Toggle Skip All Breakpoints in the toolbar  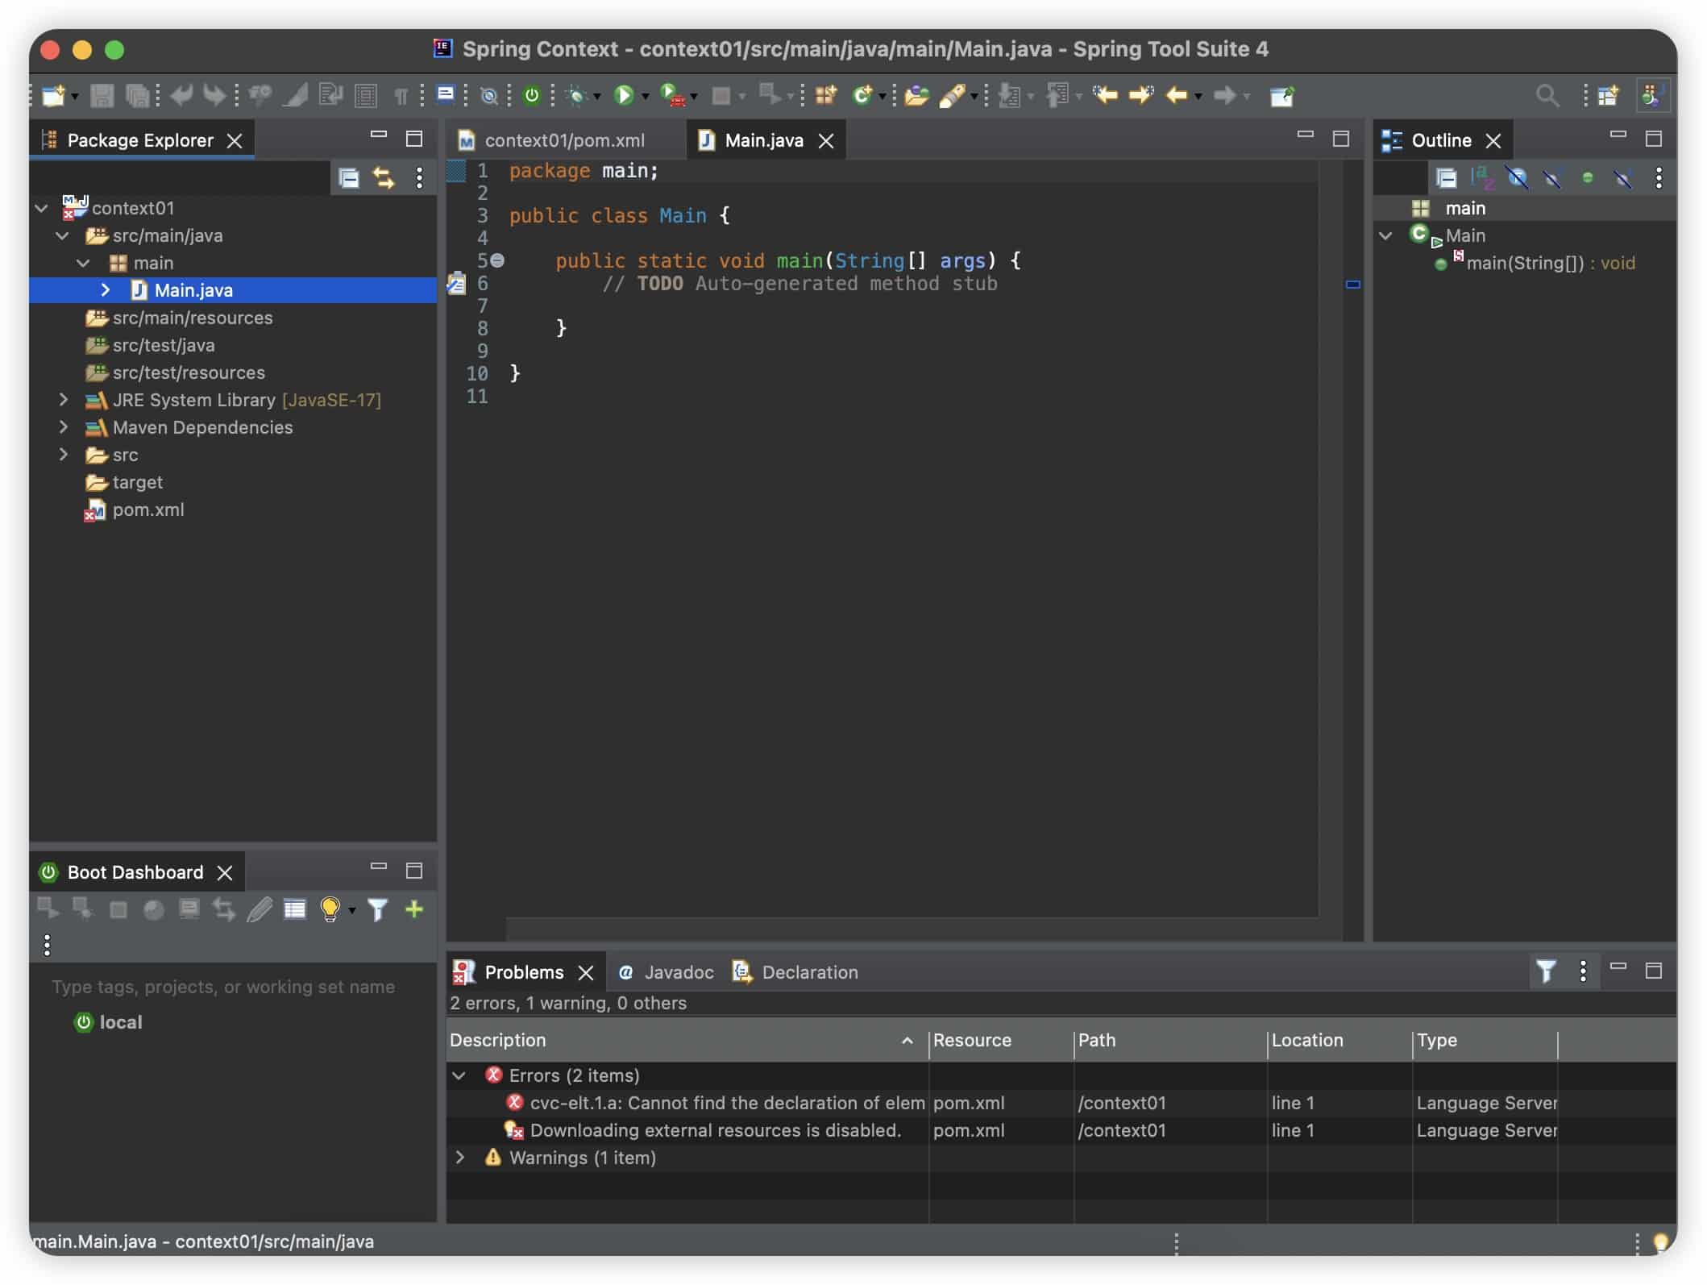pyautogui.click(x=488, y=96)
